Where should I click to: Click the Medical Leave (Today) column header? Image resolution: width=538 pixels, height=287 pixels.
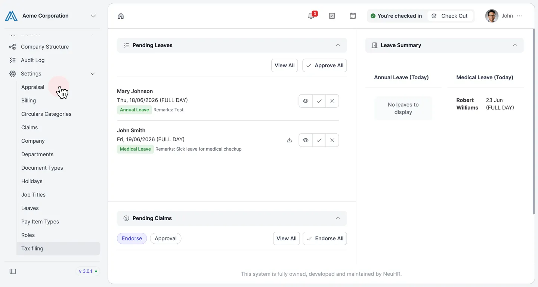click(485, 77)
